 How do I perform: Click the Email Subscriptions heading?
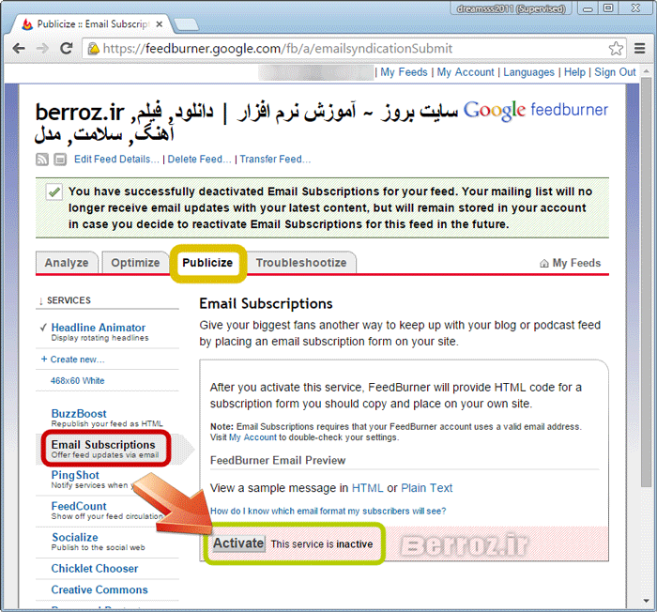(x=266, y=303)
